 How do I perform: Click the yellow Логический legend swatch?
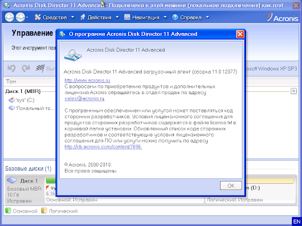click(x=44, y=211)
